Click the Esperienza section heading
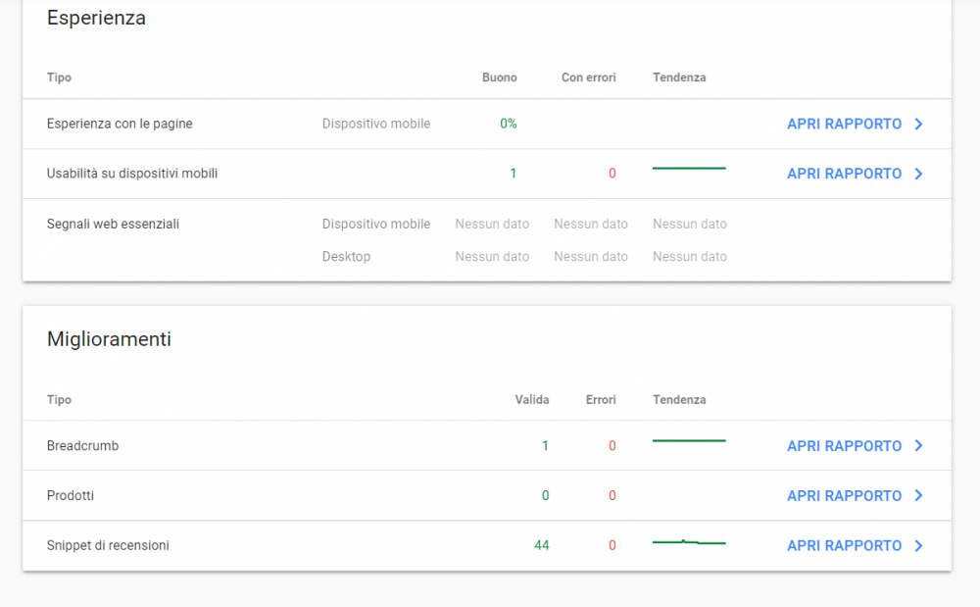Viewport: 980px width, 607px height. [x=95, y=18]
